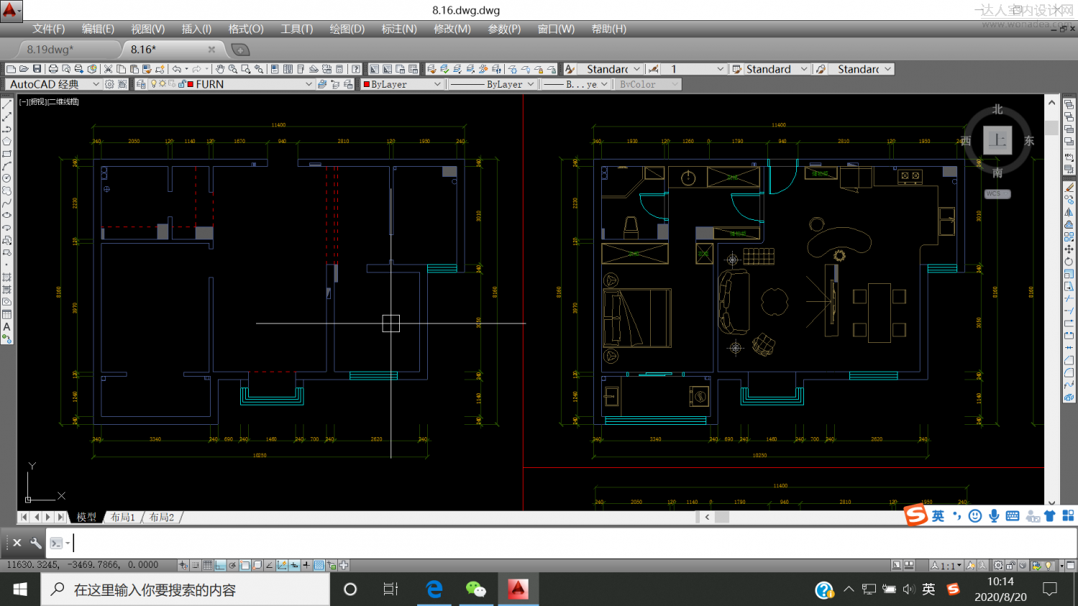1078x606 pixels.
Task: Open the annotation scale 1:1 dropdown
Action: point(946,566)
